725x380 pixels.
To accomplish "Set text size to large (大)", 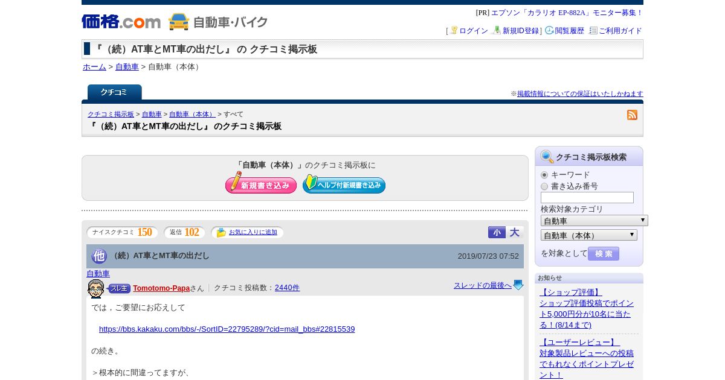I will point(515,232).
